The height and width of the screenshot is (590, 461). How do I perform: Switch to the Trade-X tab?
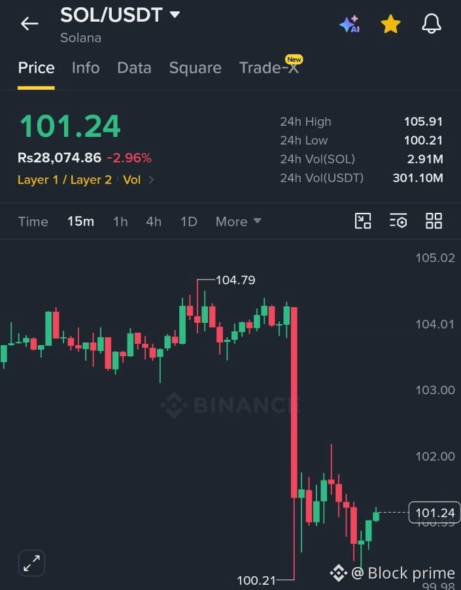click(x=269, y=68)
